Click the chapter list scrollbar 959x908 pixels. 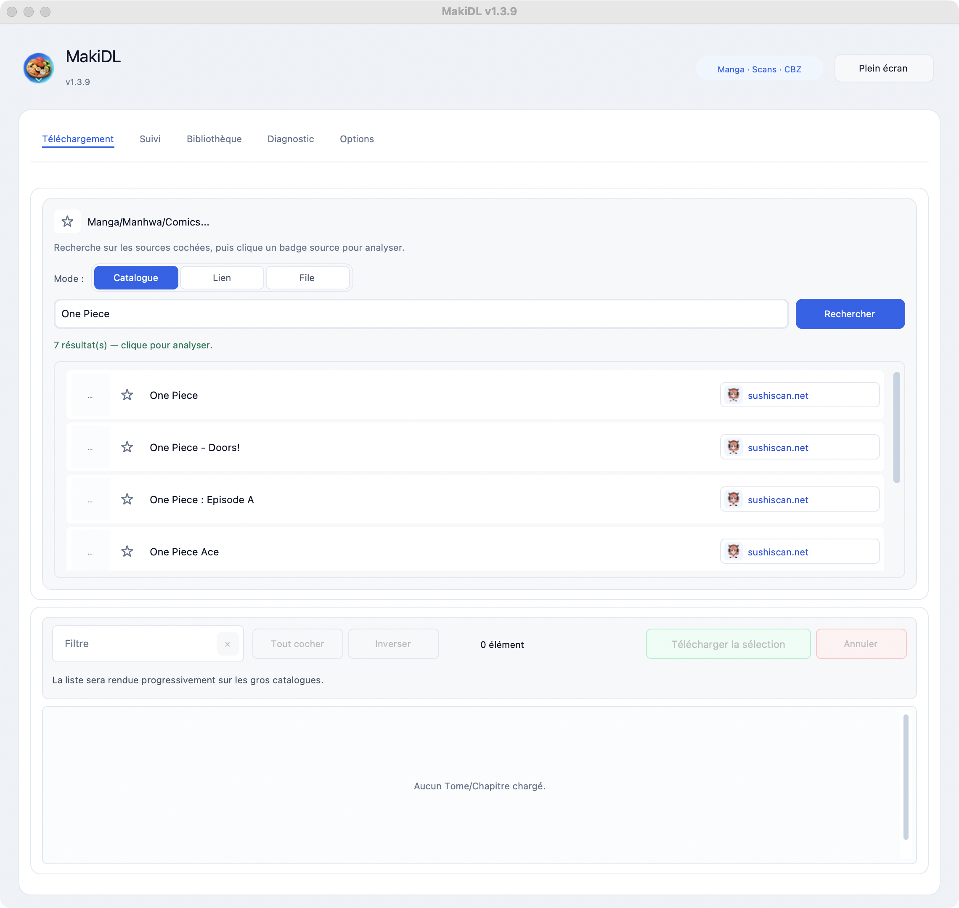[906, 777]
